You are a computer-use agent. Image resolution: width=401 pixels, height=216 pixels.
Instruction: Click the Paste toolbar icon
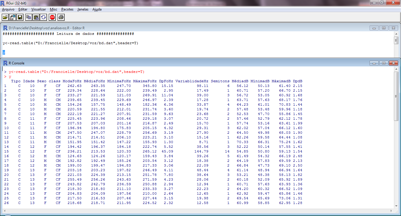click(36, 17)
